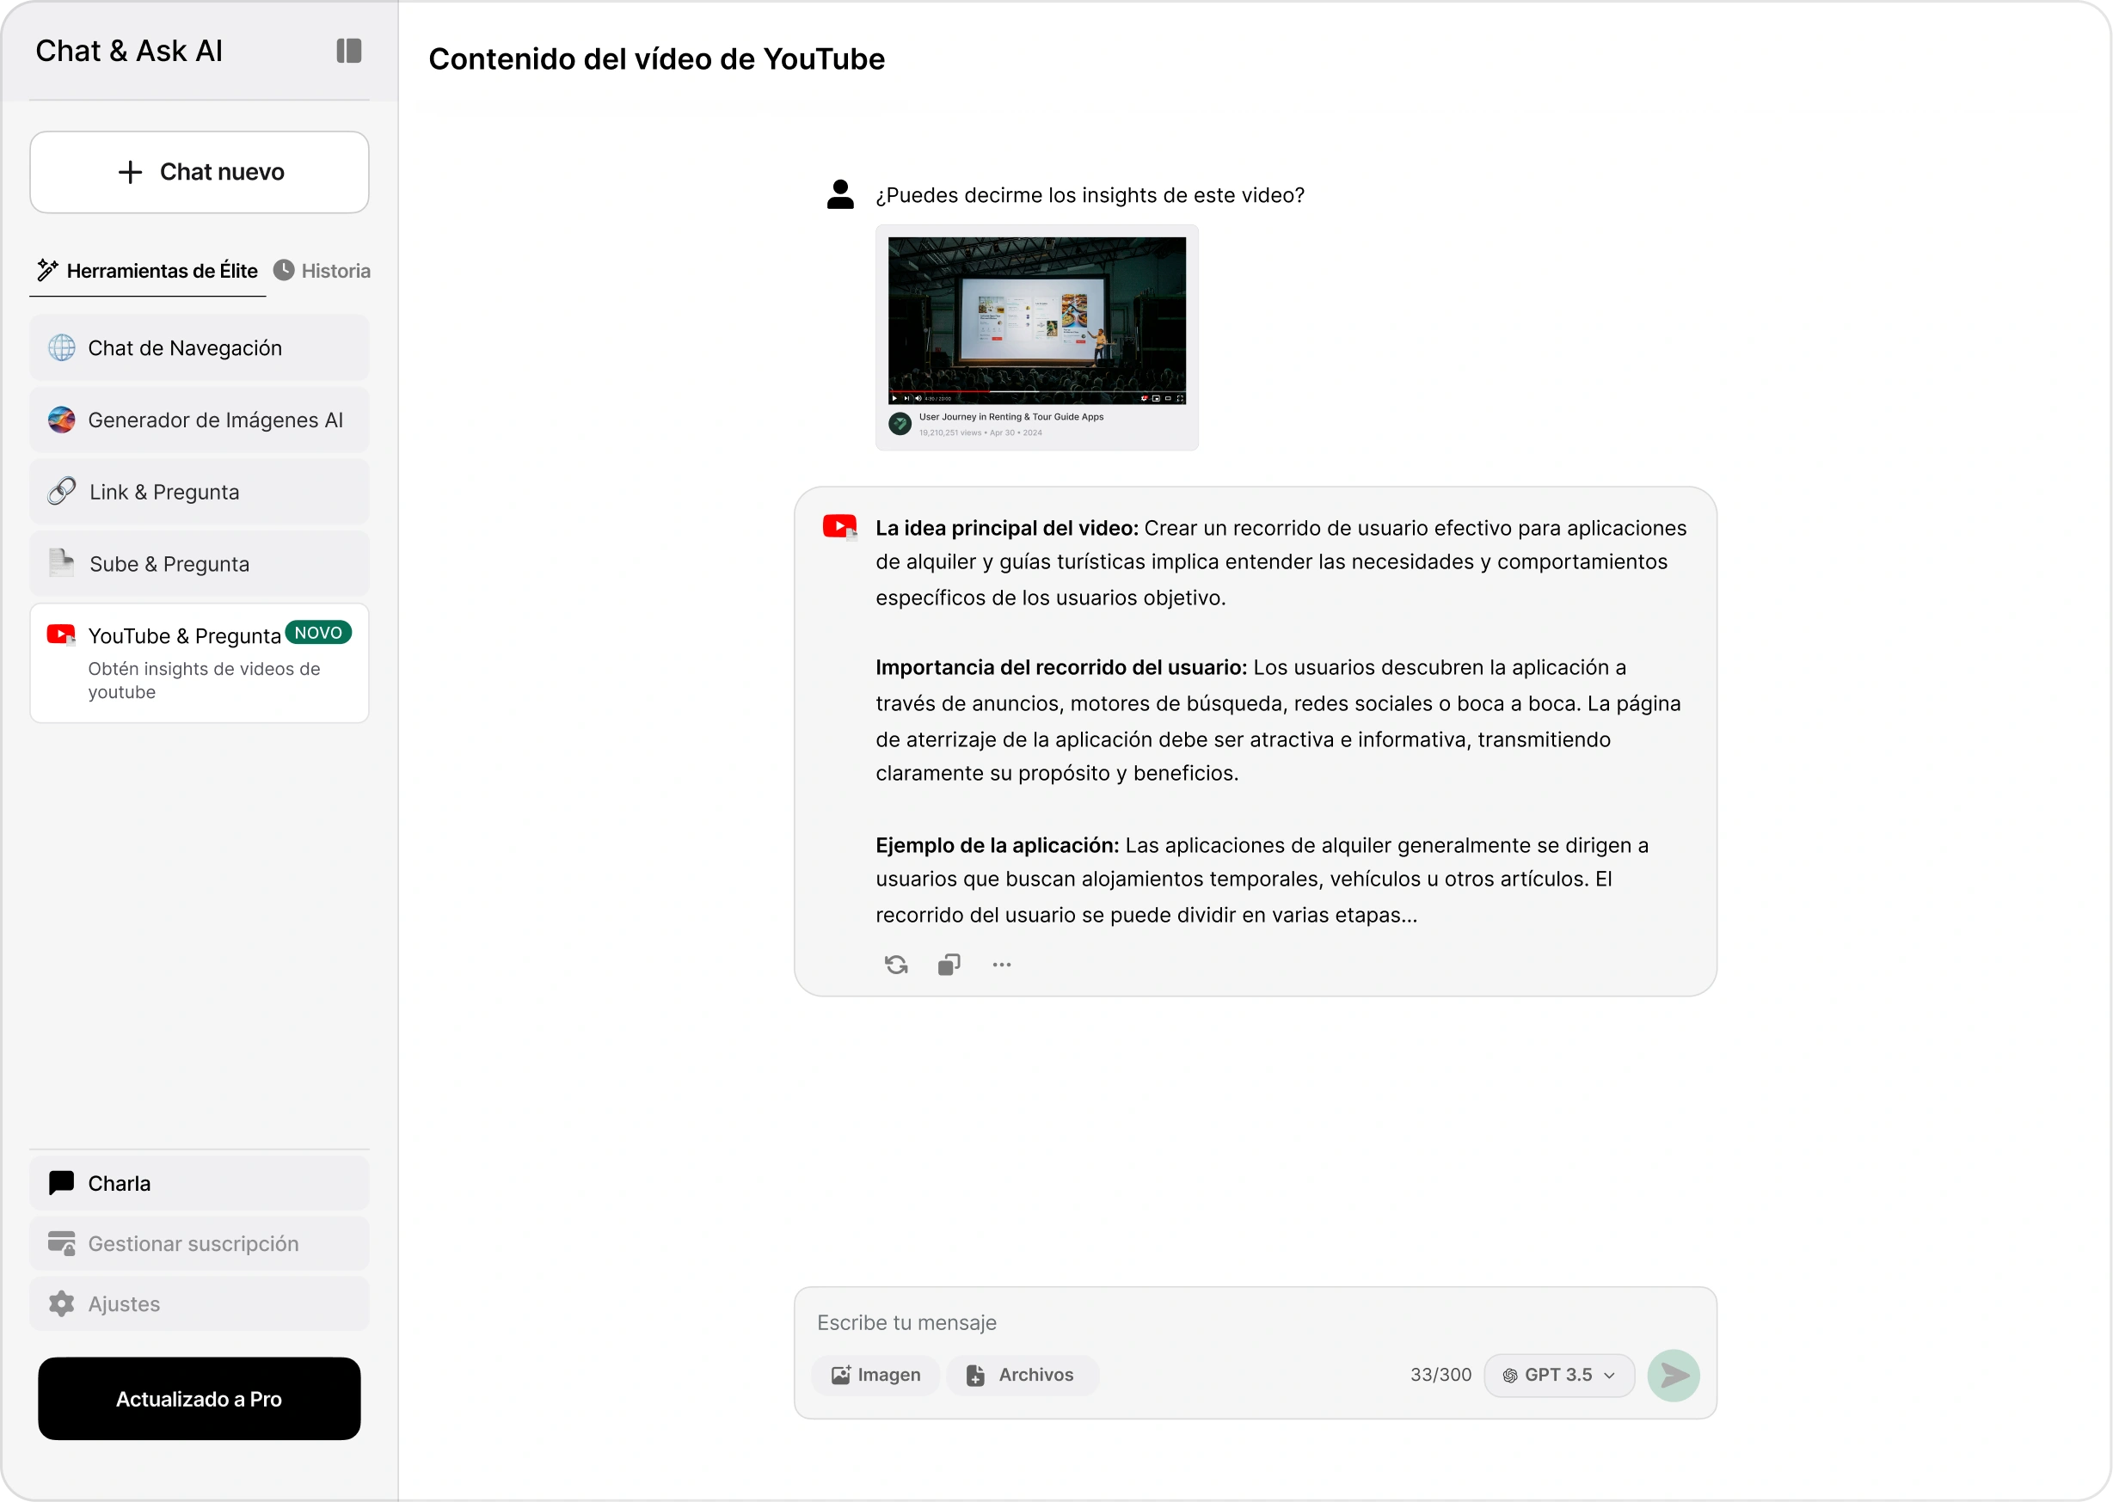Attach files with Archivos button
This screenshot has height=1502, width=2113.
point(1023,1376)
